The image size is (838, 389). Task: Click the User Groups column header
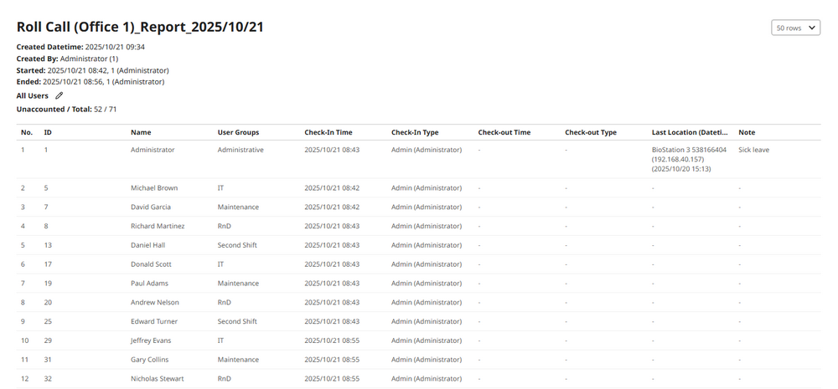tap(238, 132)
